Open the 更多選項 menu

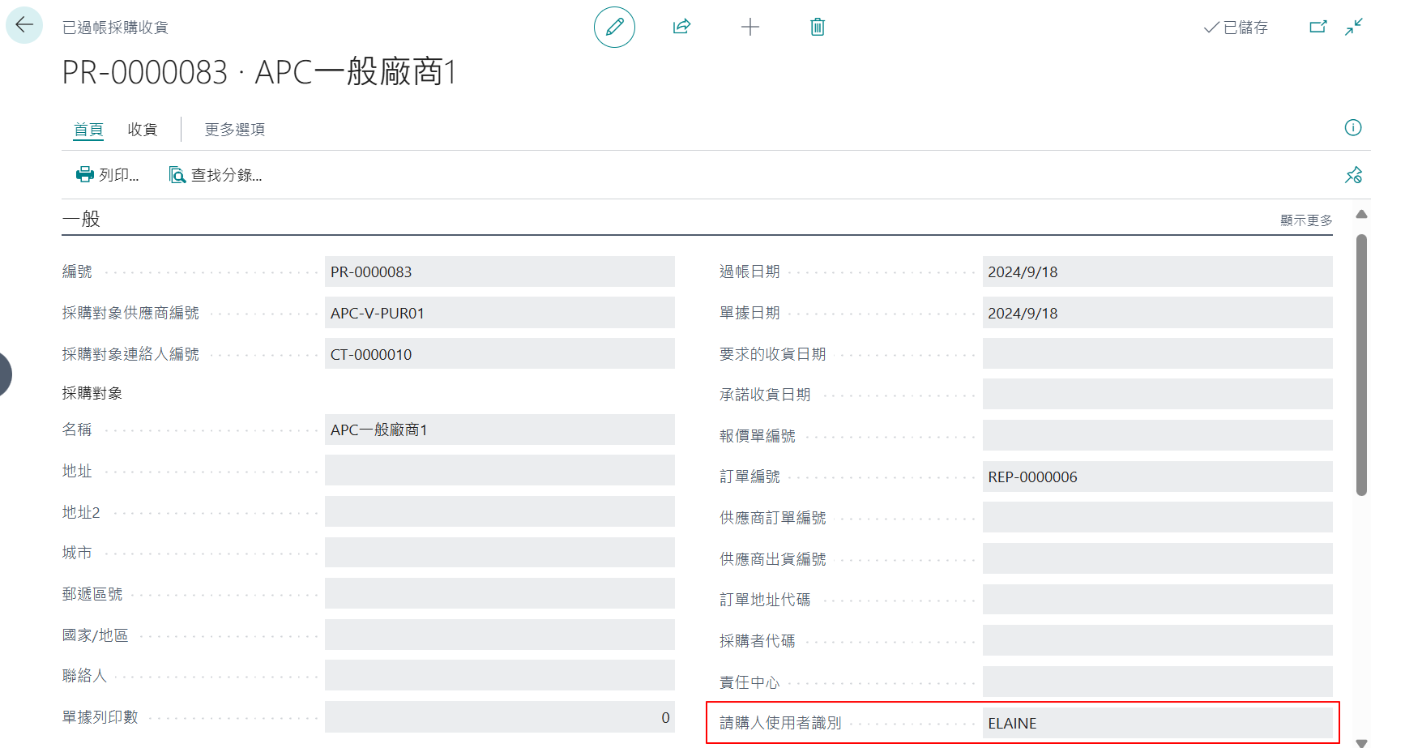(235, 130)
